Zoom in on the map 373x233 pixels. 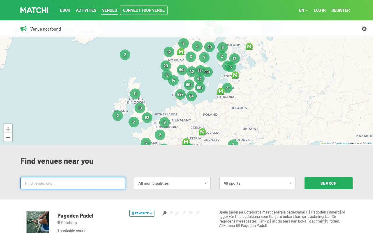pos(8,129)
